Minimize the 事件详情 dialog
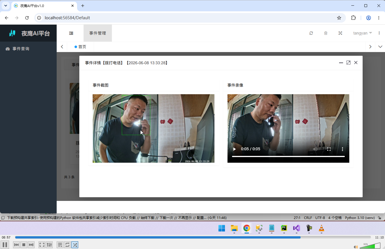This screenshot has width=385, height=249. point(341,63)
